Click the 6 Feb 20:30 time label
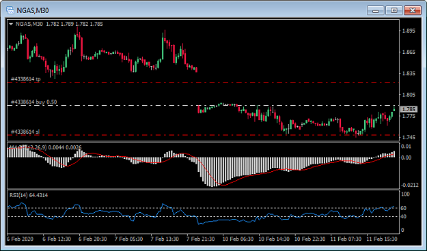The width and height of the screenshot is (427, 251). point(93,239)
